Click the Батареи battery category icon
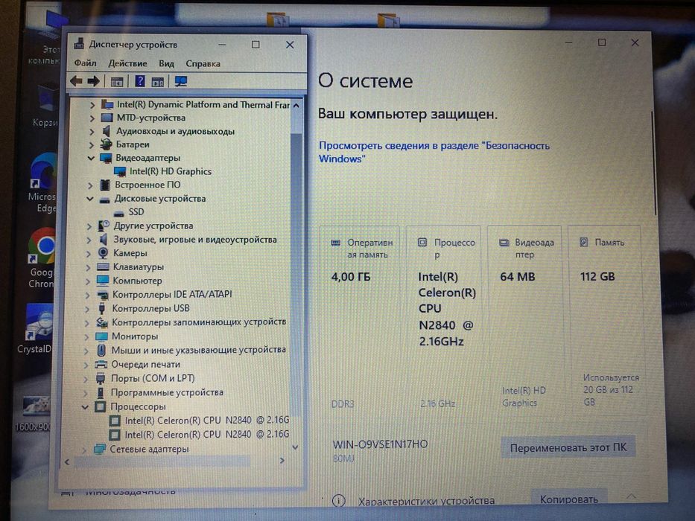Viewport: 695px width, 521px height. (107, 144)
